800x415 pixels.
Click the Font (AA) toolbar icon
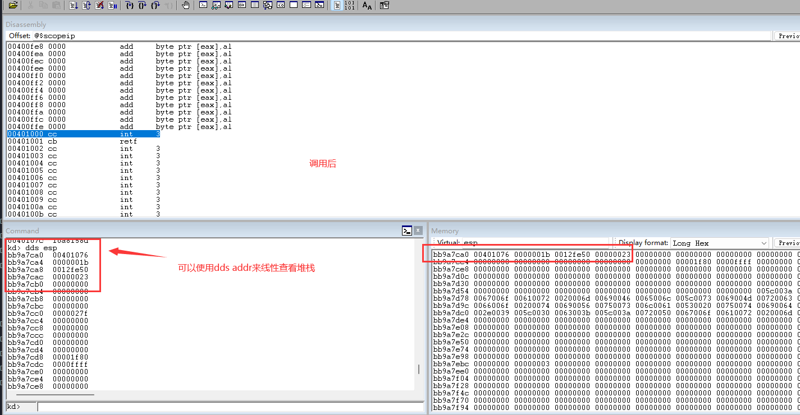click(367, 6)
